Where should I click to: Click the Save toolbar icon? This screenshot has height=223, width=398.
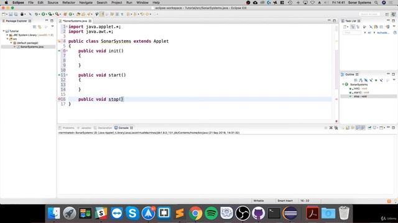11,14
